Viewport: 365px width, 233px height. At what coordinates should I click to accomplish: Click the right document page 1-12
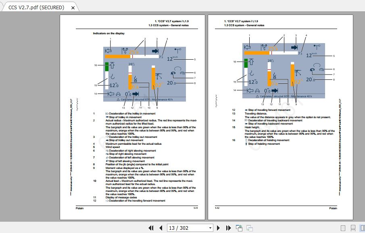click(280, 117)
